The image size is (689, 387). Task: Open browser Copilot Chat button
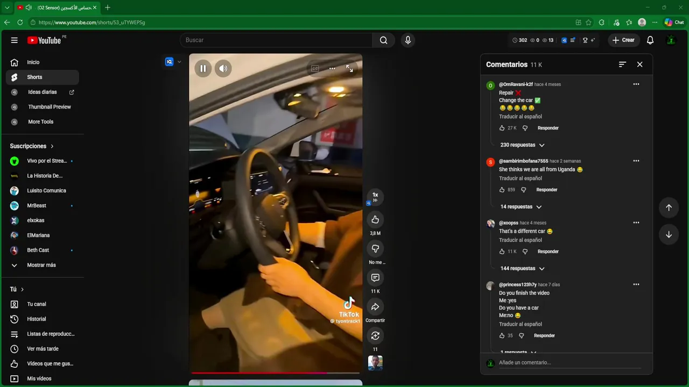[x=674, y=23]
